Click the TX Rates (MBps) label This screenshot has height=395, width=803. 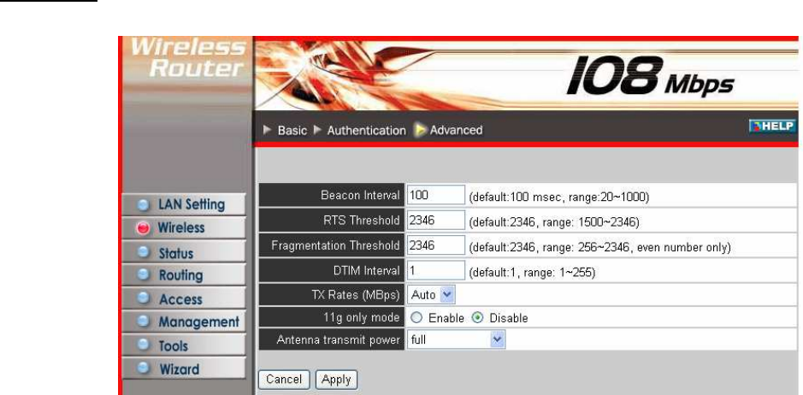(355, 295)
